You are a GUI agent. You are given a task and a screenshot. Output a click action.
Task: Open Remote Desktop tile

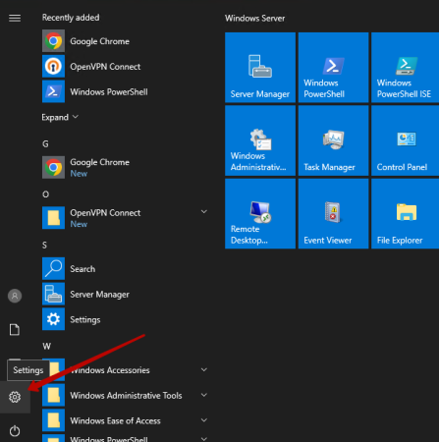click(260, 213)
